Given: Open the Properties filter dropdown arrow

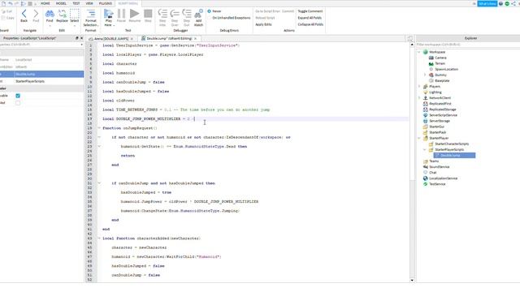Looking at the screenshot, I should tap(81, 45).
